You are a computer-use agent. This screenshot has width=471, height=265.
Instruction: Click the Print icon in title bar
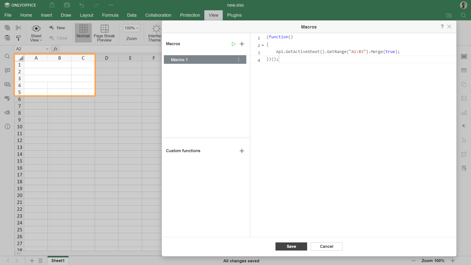coord(67,5)
